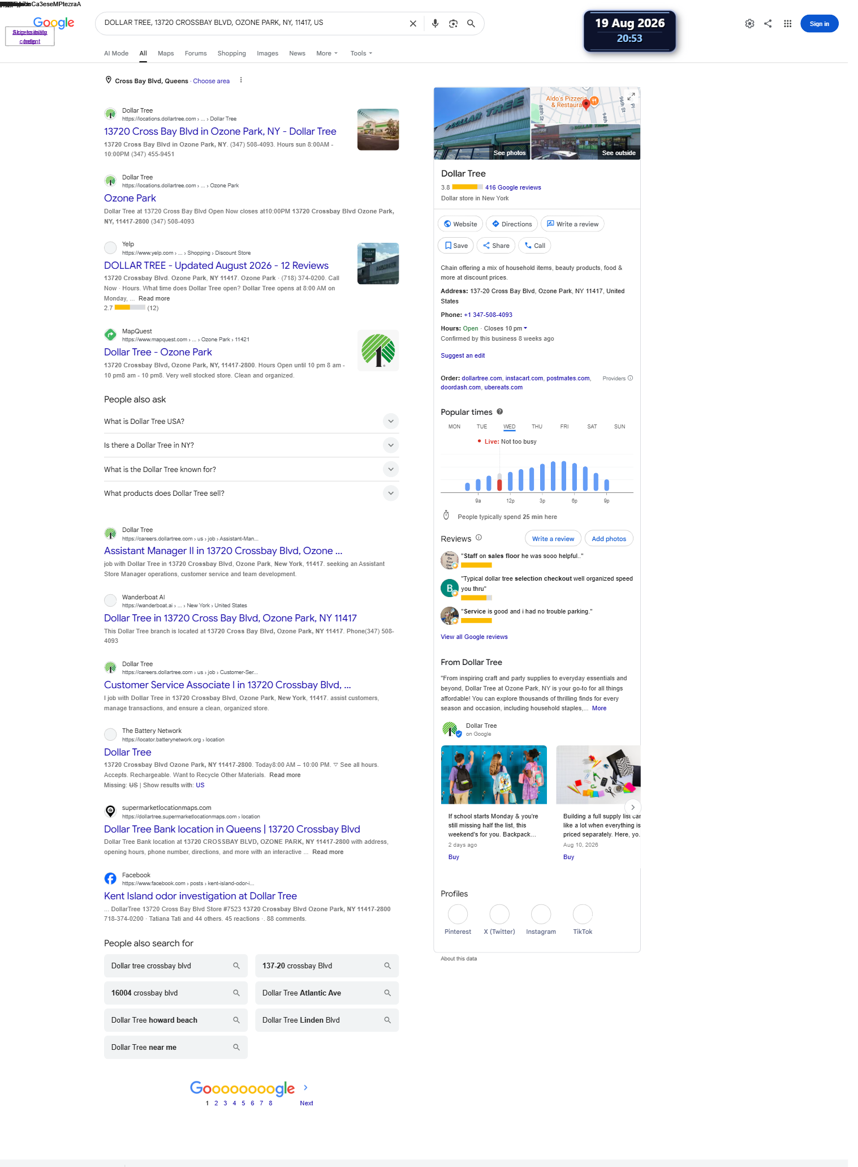
Task: Click the phone number +1 347-508-4093
Action: tap(488, 315)
